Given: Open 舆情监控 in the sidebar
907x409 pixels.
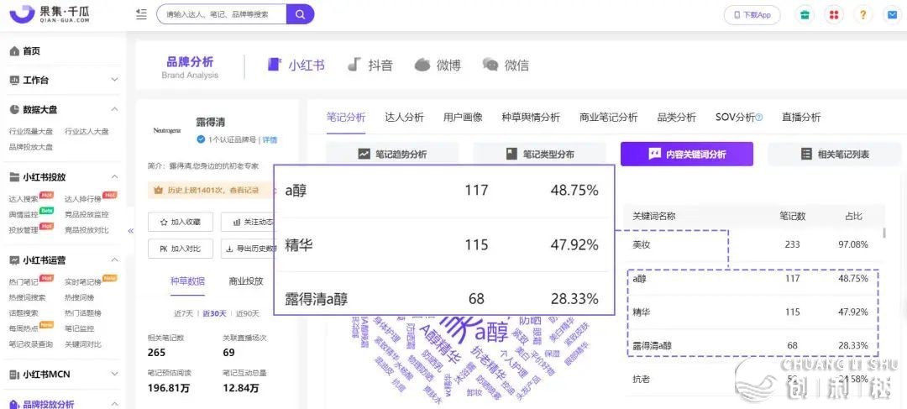Looking at the screenshot, I should 24,215.
